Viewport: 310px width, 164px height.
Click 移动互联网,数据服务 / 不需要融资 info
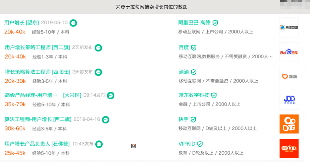(x=226, y=57)
